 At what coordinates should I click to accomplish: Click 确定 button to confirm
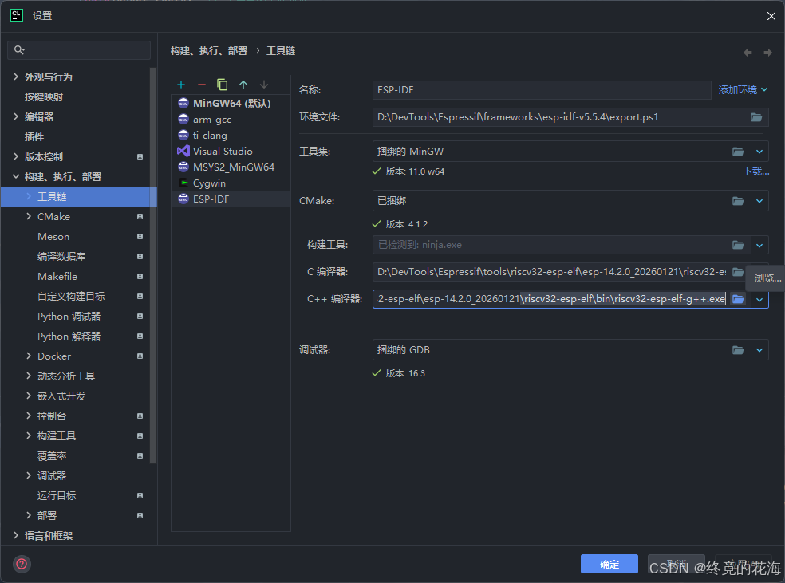pos(609,564)
